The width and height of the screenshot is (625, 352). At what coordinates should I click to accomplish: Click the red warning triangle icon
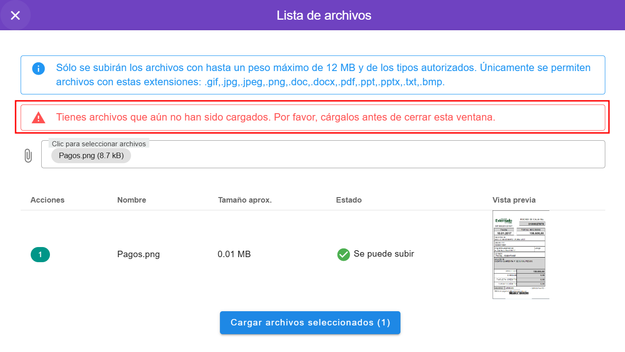pyautogui.click(x=38, y=118)
